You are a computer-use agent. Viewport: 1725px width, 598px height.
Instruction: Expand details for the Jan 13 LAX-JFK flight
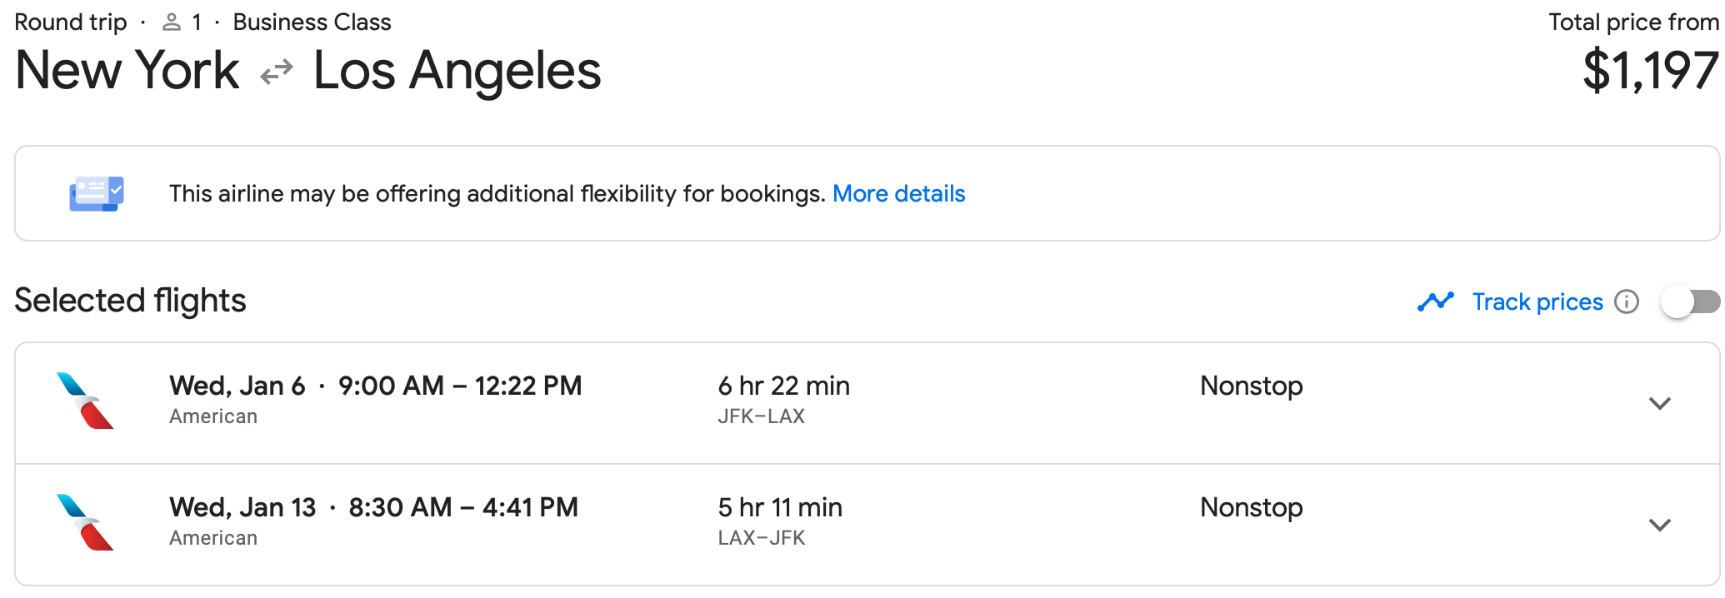click(1660, 525)
